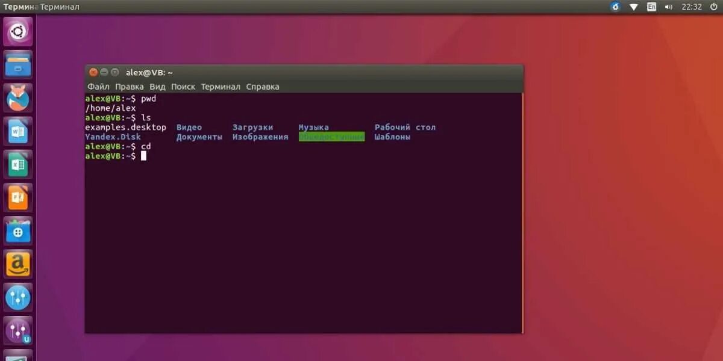The image size is (723, 361).
Task: Open the network indicator menu
Action: pyautogui.click(x=634, y=7)
